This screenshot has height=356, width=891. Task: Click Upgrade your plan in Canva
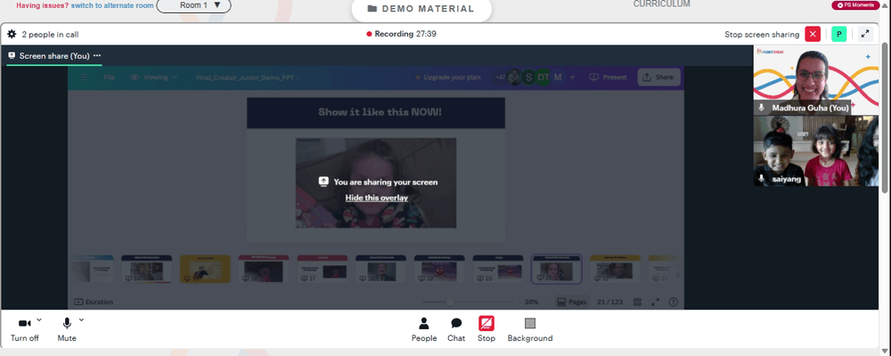[448, 77]
